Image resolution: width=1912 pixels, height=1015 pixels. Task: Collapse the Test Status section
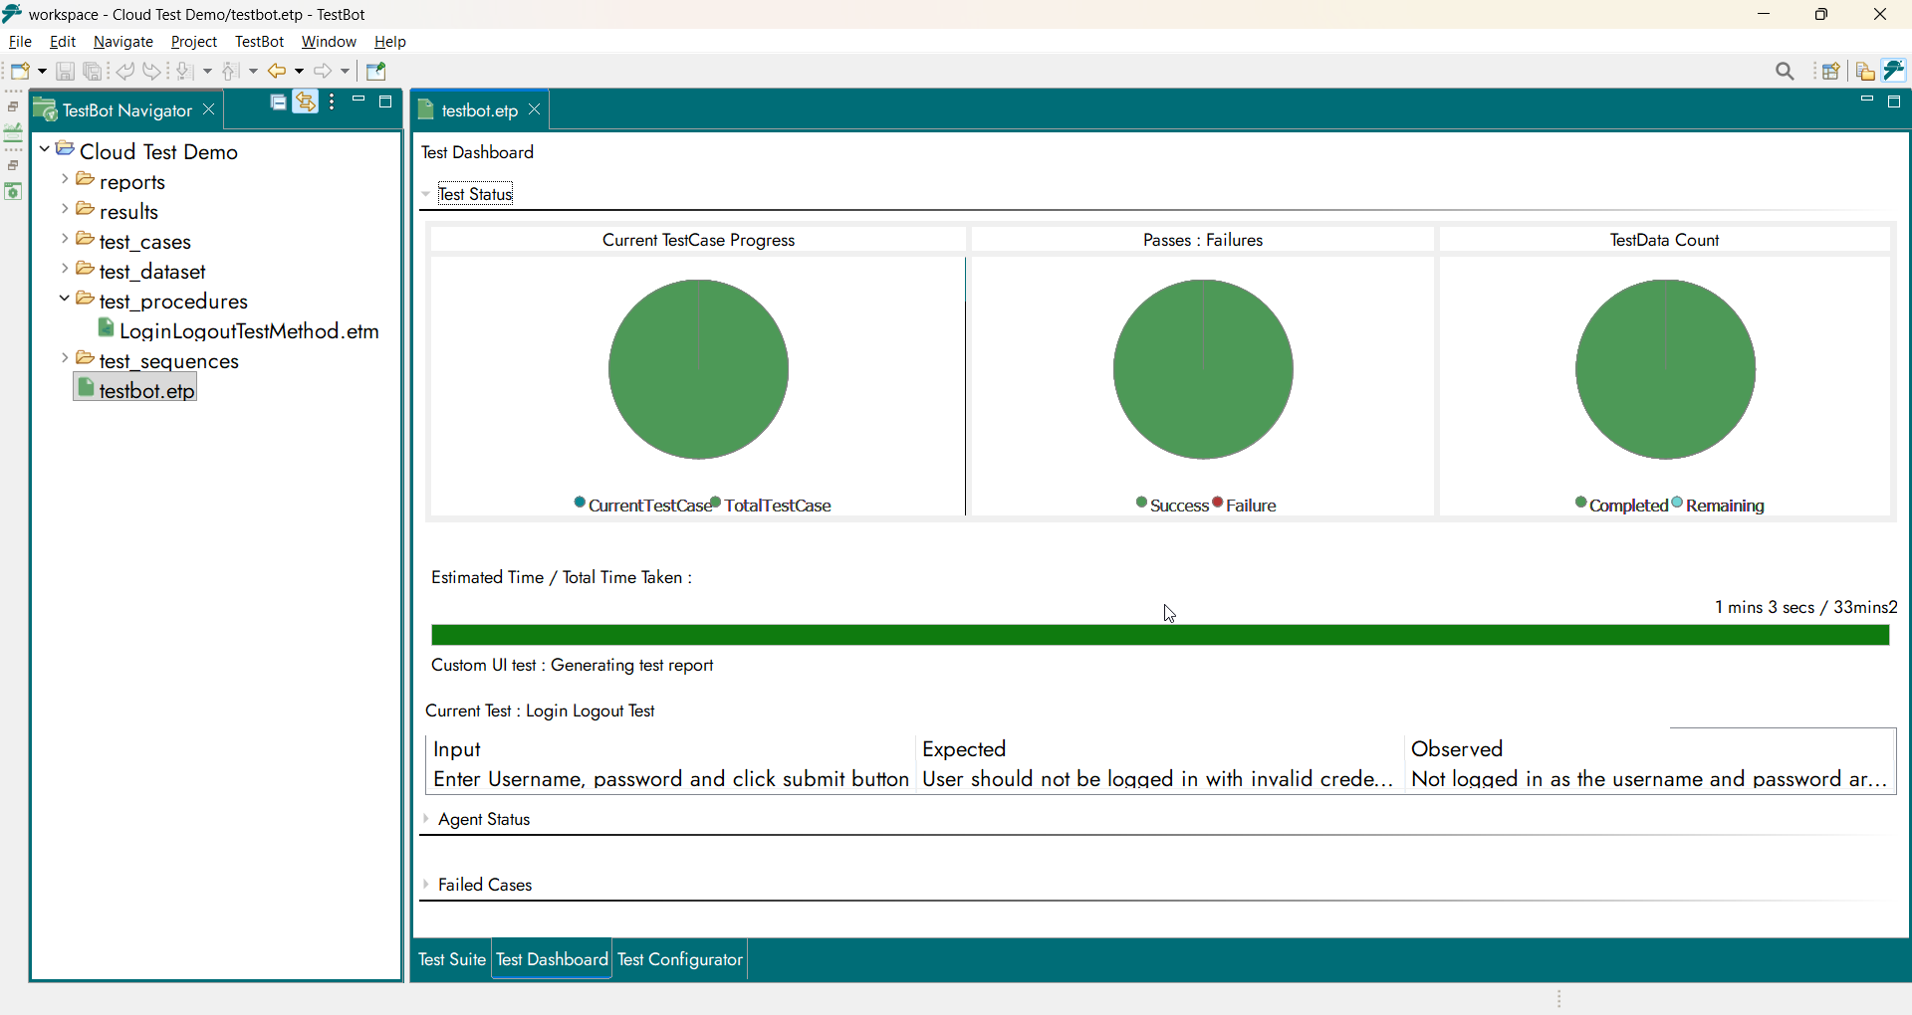426,195
